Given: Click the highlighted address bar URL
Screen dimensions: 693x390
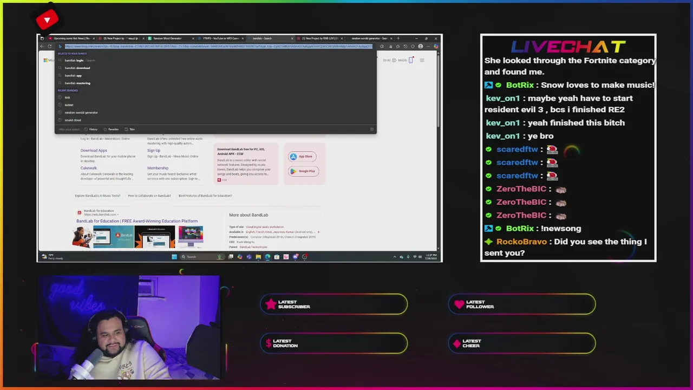Looking at the screenshot, I should (218, 47).
